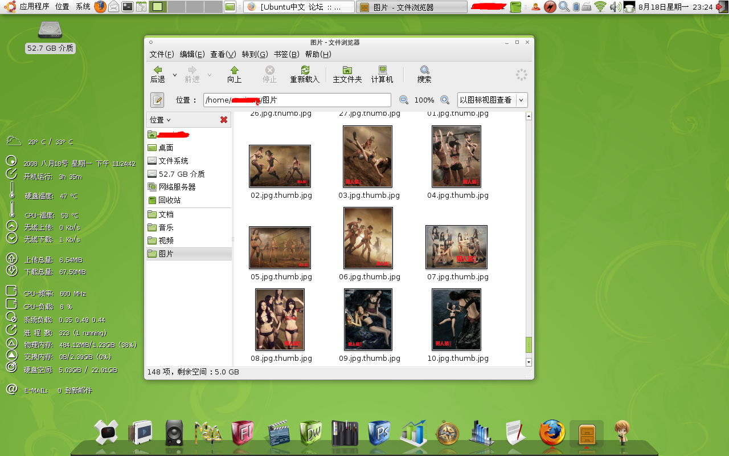Select 桌面 in the places sidebar
729x456 pixels.
click(189, 148)
